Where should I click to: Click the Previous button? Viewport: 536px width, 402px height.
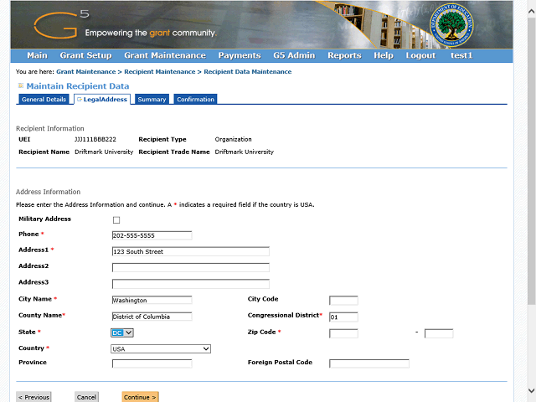[x=33, y=397]
